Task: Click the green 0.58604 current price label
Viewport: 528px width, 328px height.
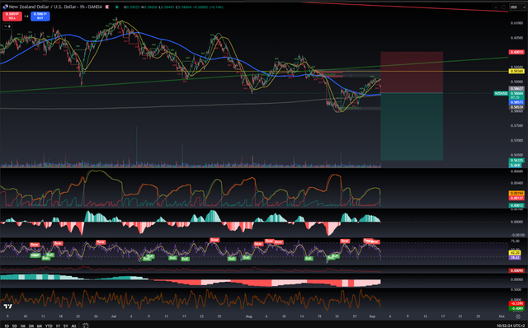Action: [x=516, y=93]
